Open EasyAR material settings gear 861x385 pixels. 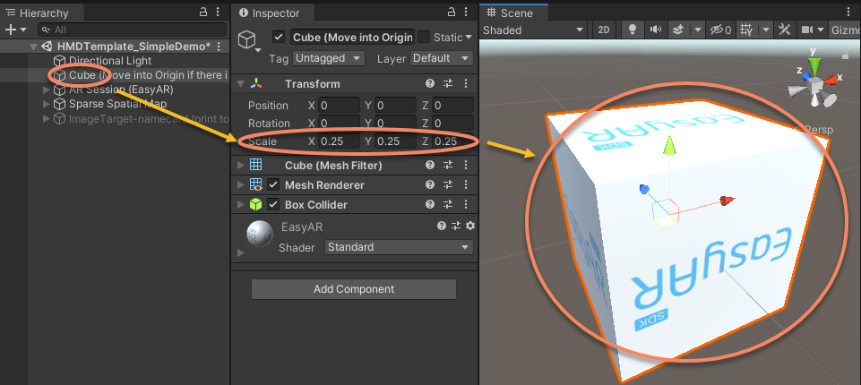pyautogui.click(x=470, y=226)
